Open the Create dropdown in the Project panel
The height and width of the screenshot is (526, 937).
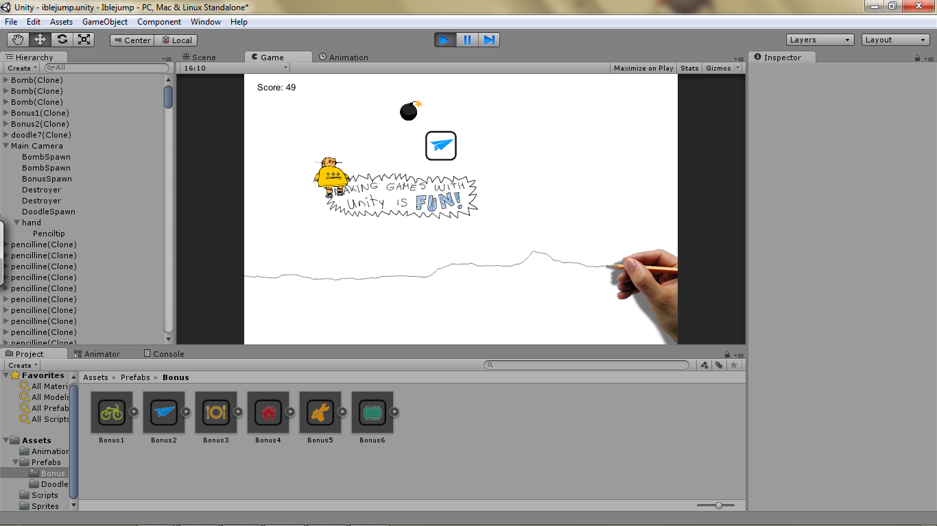pos(22,365)
